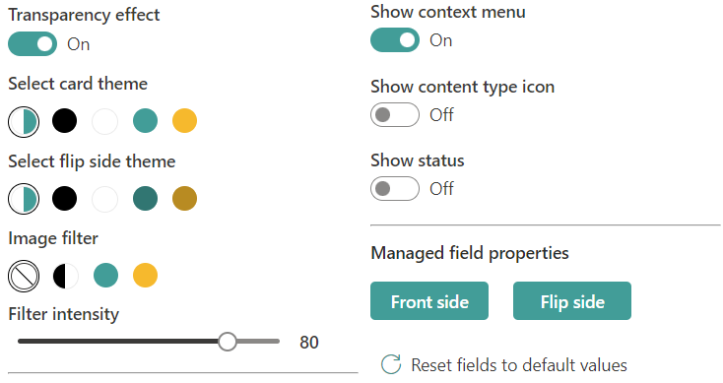Viewport: 723px width, 383px height.
Task: Enable the Show content type icon toggle
Action: 395,114
